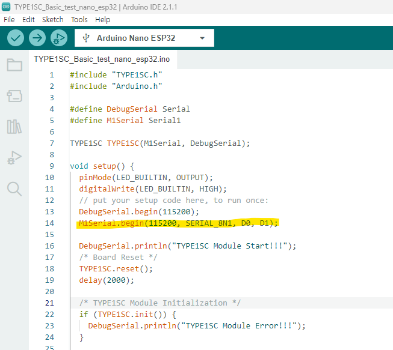Click the #include "TYPE1SC.h" line
393x350 pixels.
click(116, 75)
